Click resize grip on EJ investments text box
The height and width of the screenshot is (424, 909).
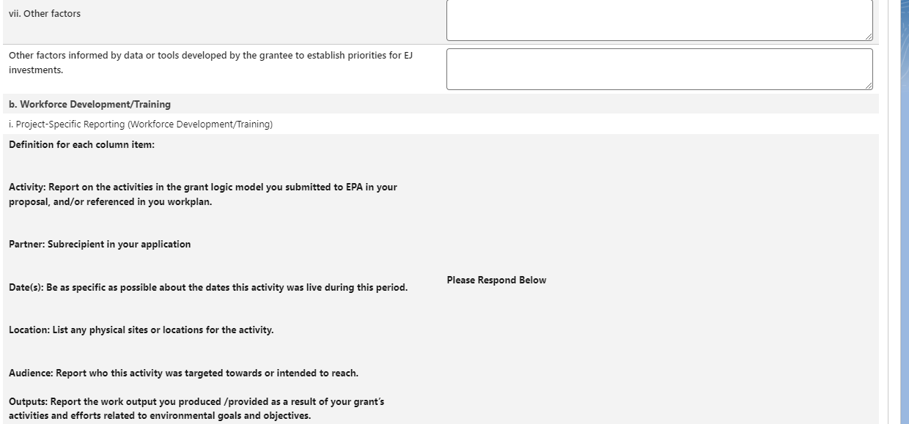tap(868, 85)
